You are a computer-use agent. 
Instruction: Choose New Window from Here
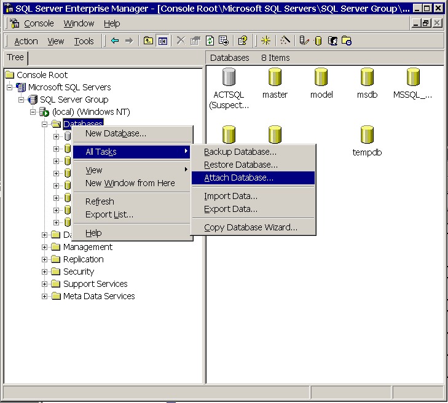tap(132, 183)
